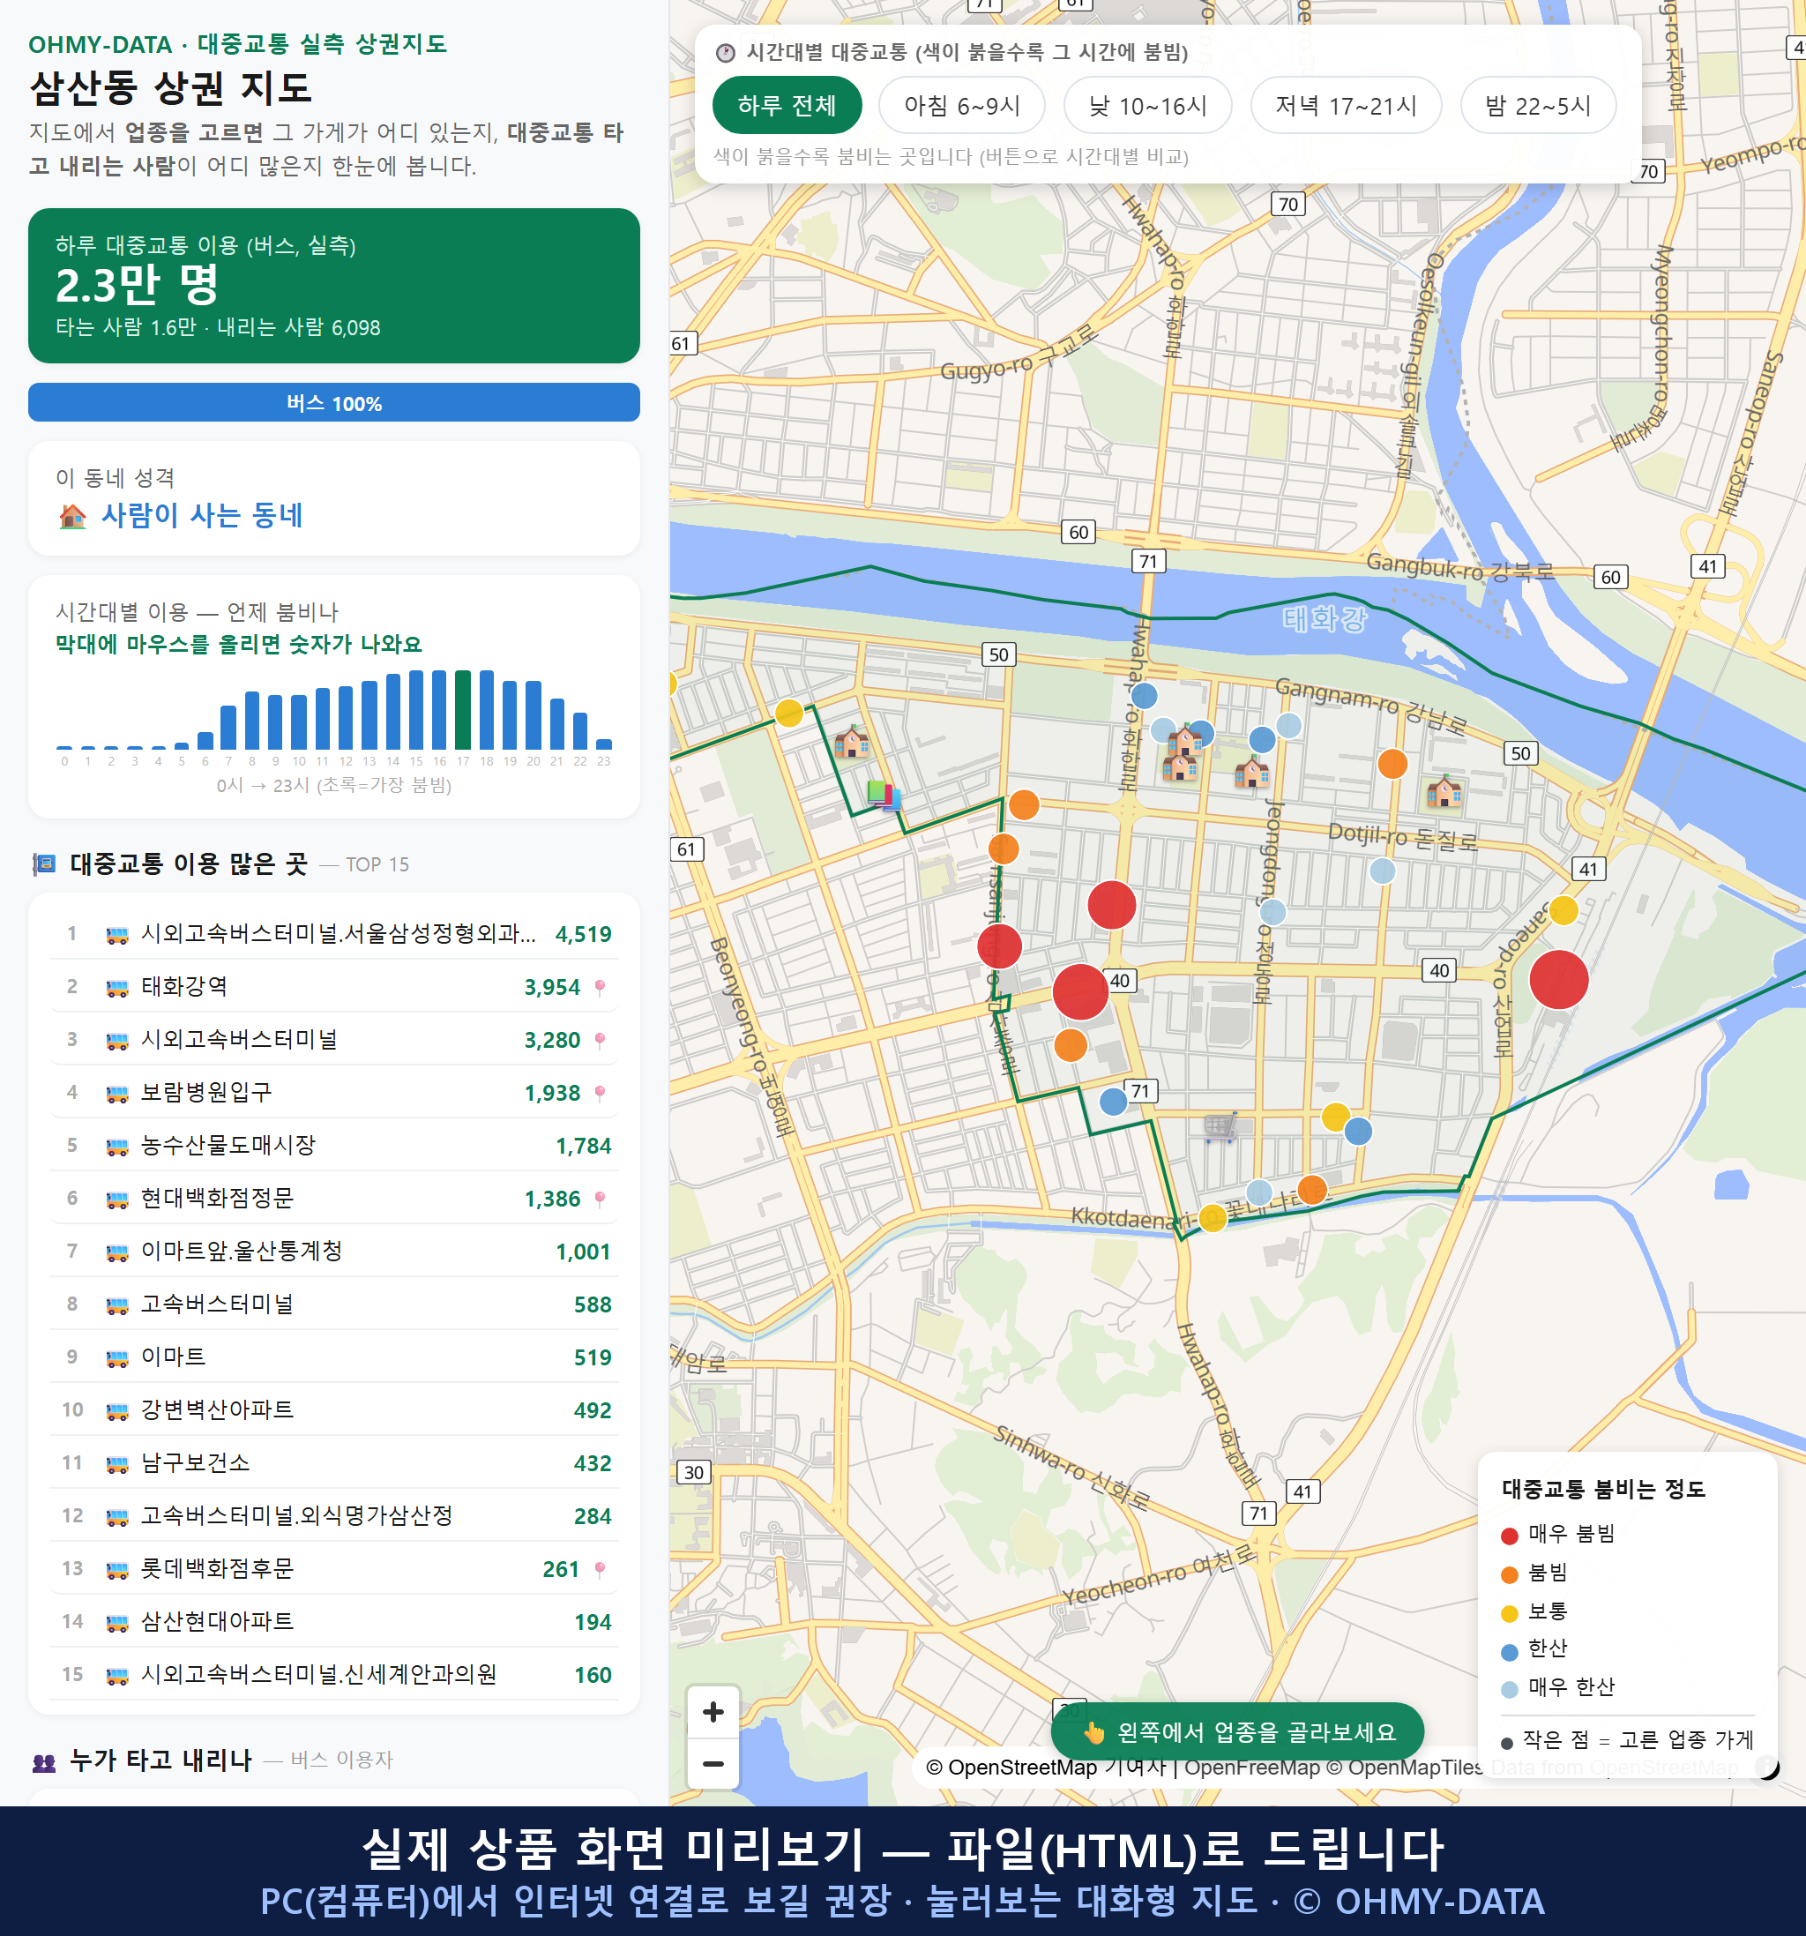This screenshot has width=1806, height=1936.
Task: Click the pin icon on 롯데백화점후문 row
Action: [600, 1569]
